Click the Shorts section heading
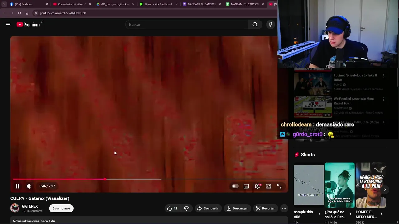This screenshot has height=224, width=399. coord(308,155)
